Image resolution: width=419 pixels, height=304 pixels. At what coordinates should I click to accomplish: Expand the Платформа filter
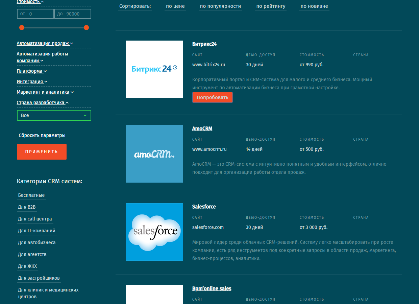pyautogui.click(x=32, y=71)
